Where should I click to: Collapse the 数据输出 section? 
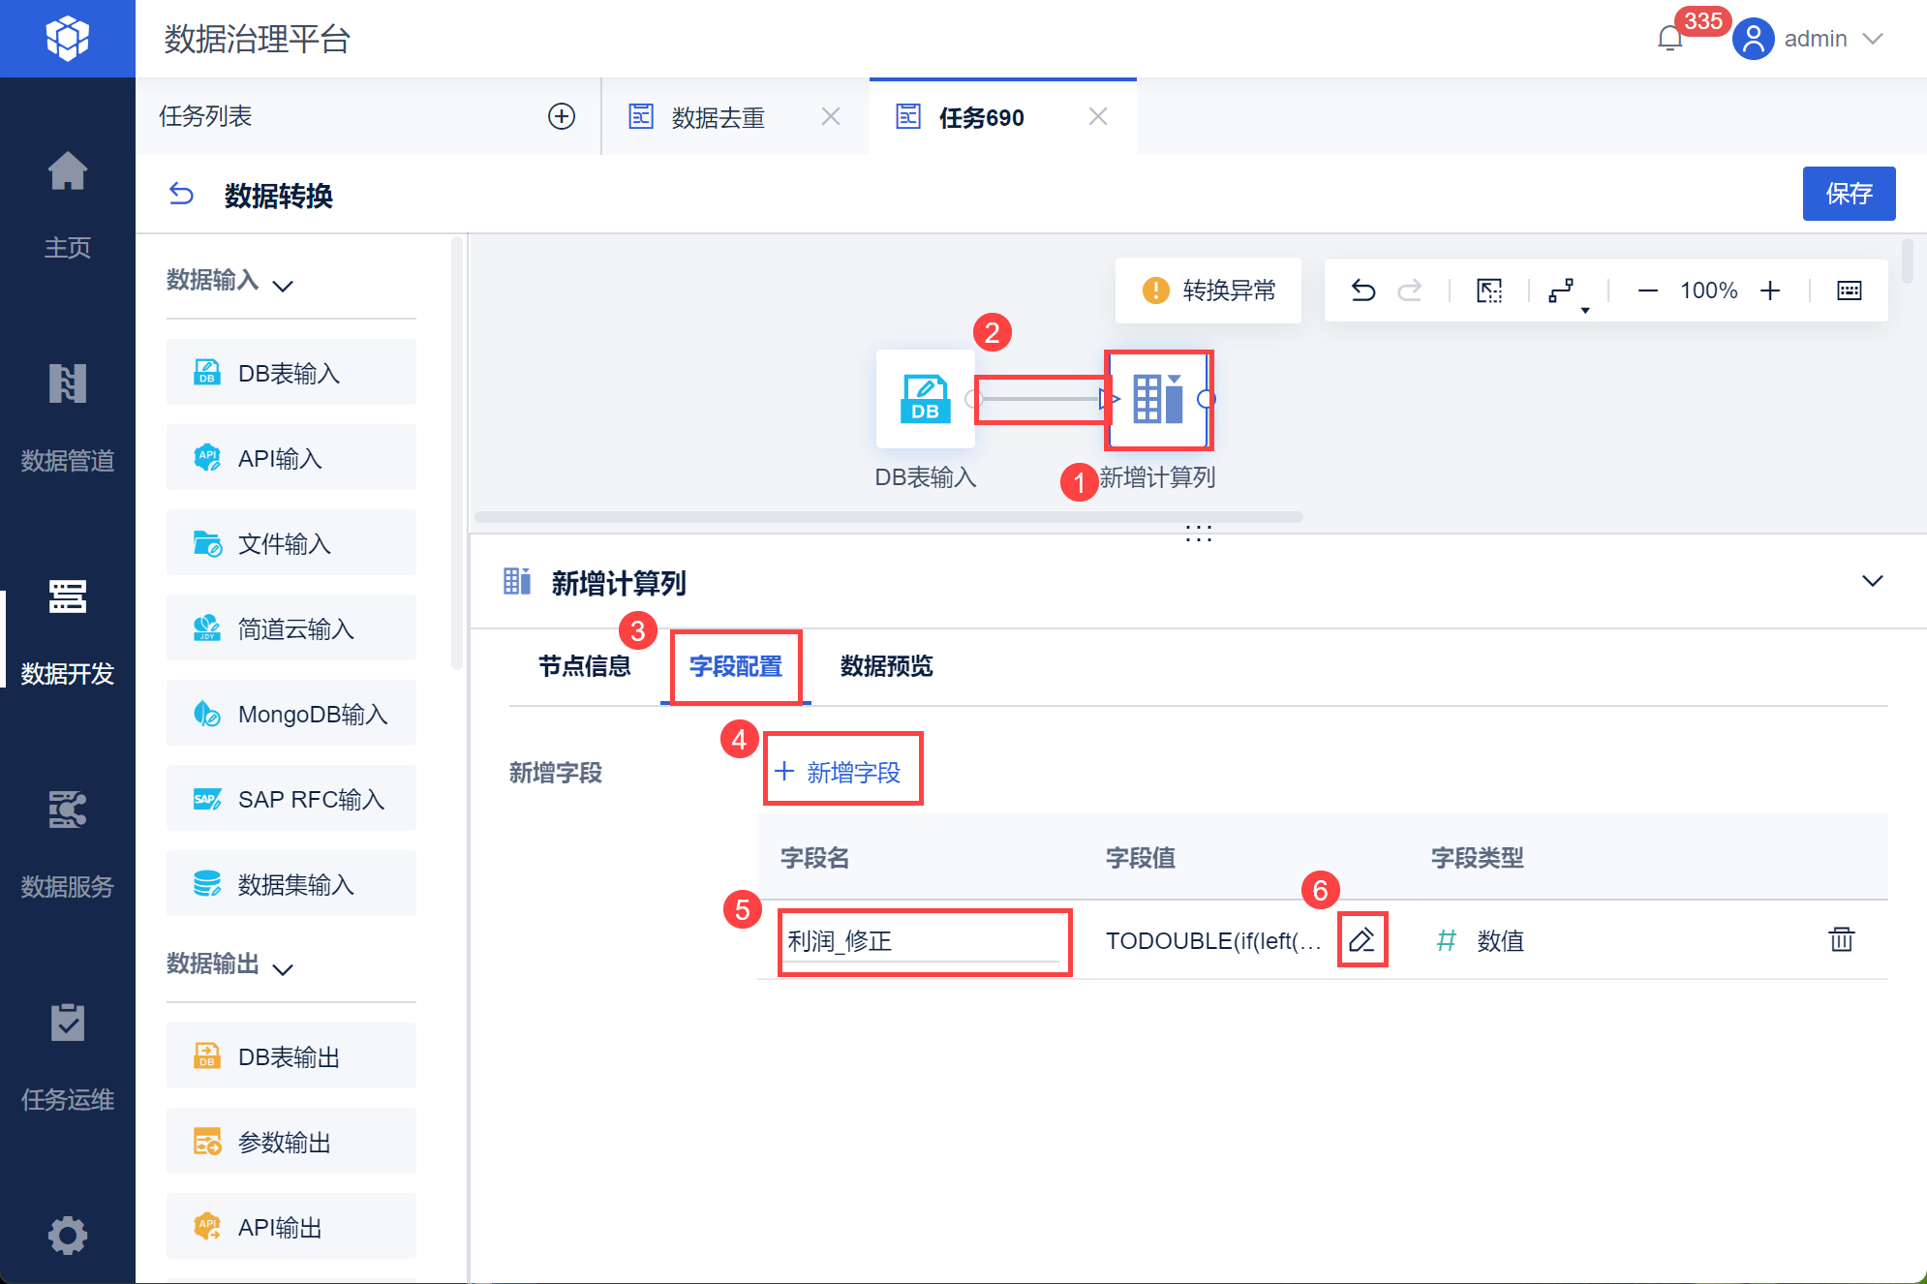(x=283, y=969)
